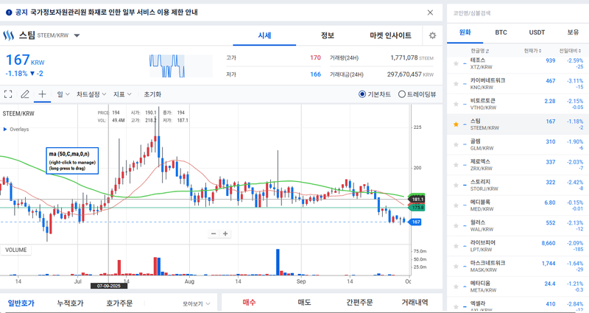Click the 초기화 reset button
Viewport: 589px width, 313px height.
152,94
